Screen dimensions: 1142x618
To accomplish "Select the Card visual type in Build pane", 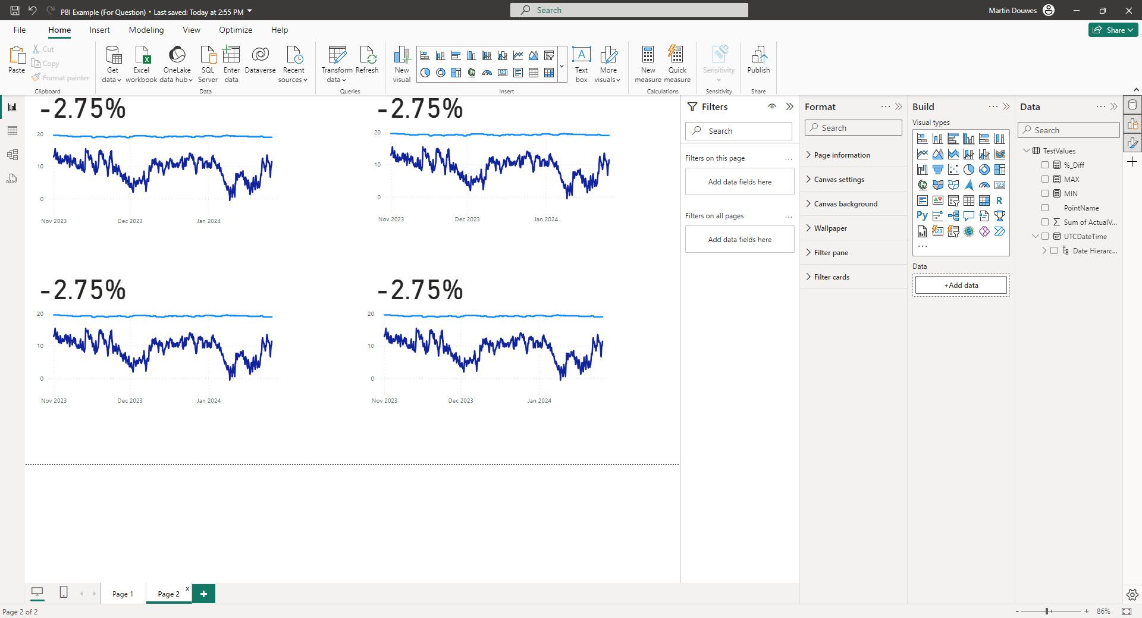I will (x=1000, y=185).
